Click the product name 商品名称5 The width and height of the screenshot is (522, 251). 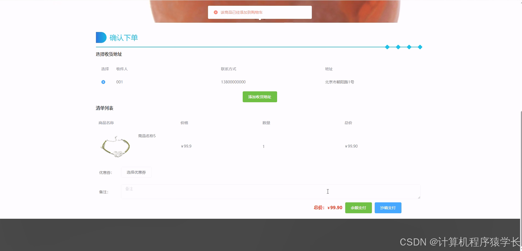click(x=147, y=136)
